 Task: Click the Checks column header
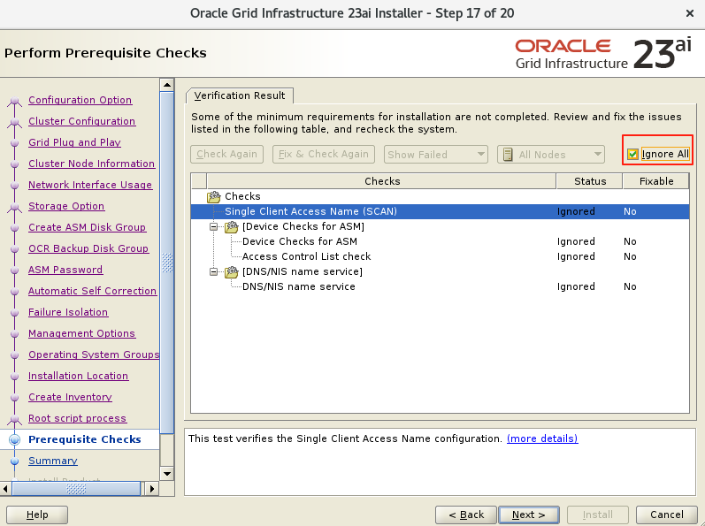pyautogui.click(x=382, y=181)
